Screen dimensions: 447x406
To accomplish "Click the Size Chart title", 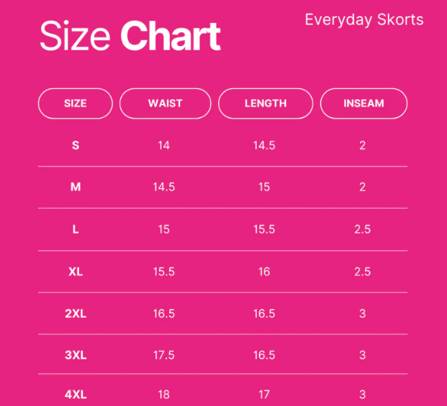I will click(x=130, y=36).
